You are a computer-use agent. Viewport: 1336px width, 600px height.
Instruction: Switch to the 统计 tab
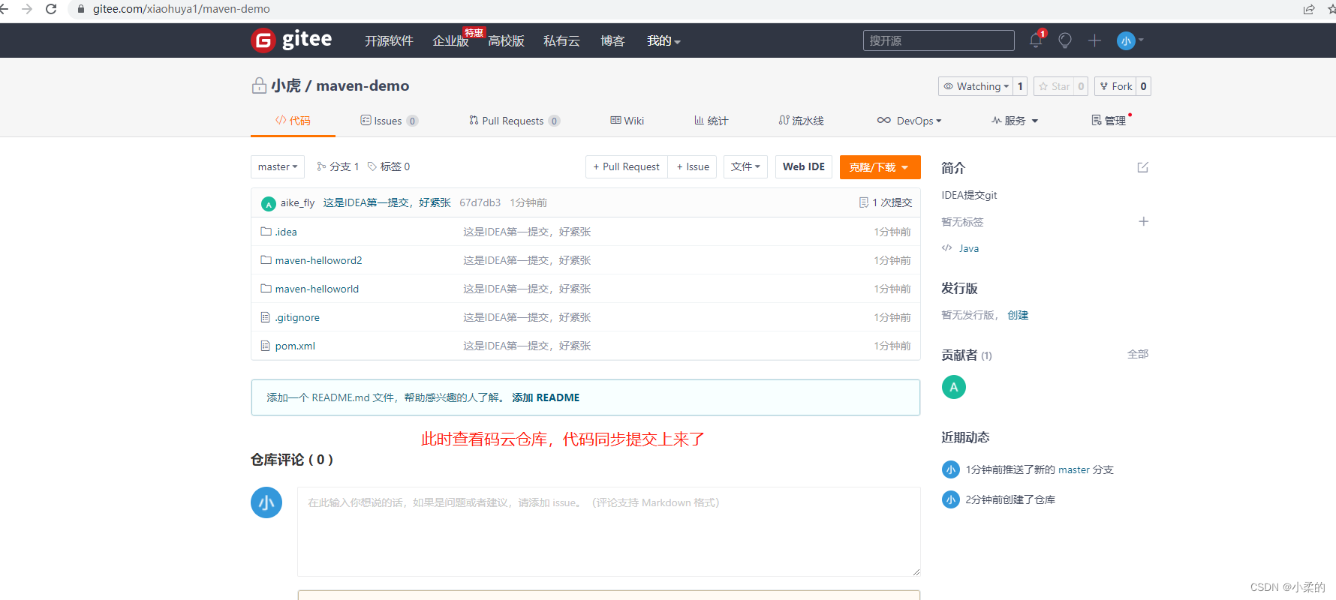point(711,121)
